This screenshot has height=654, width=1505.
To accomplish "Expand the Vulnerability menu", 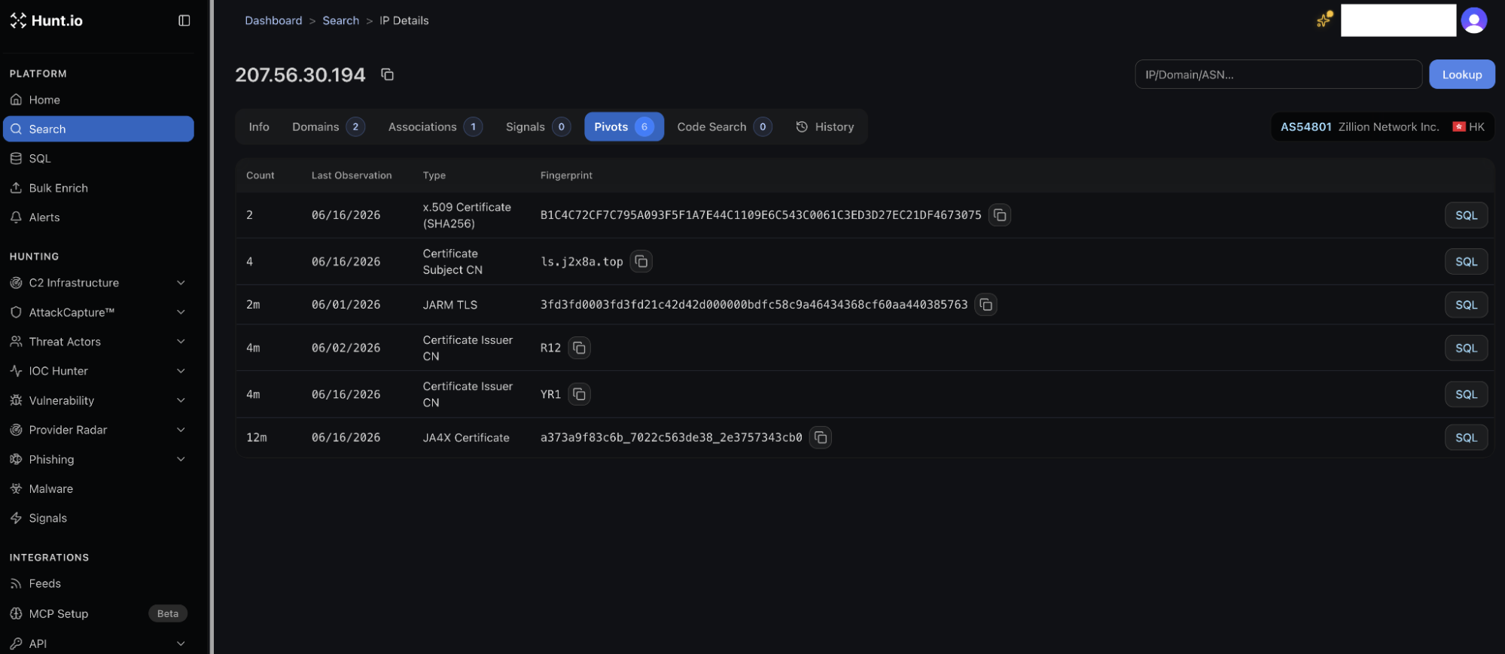I will click(x=98, y=400).
